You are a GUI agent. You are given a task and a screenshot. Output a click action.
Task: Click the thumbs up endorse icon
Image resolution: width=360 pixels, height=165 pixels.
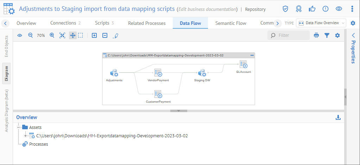[312, 9]
